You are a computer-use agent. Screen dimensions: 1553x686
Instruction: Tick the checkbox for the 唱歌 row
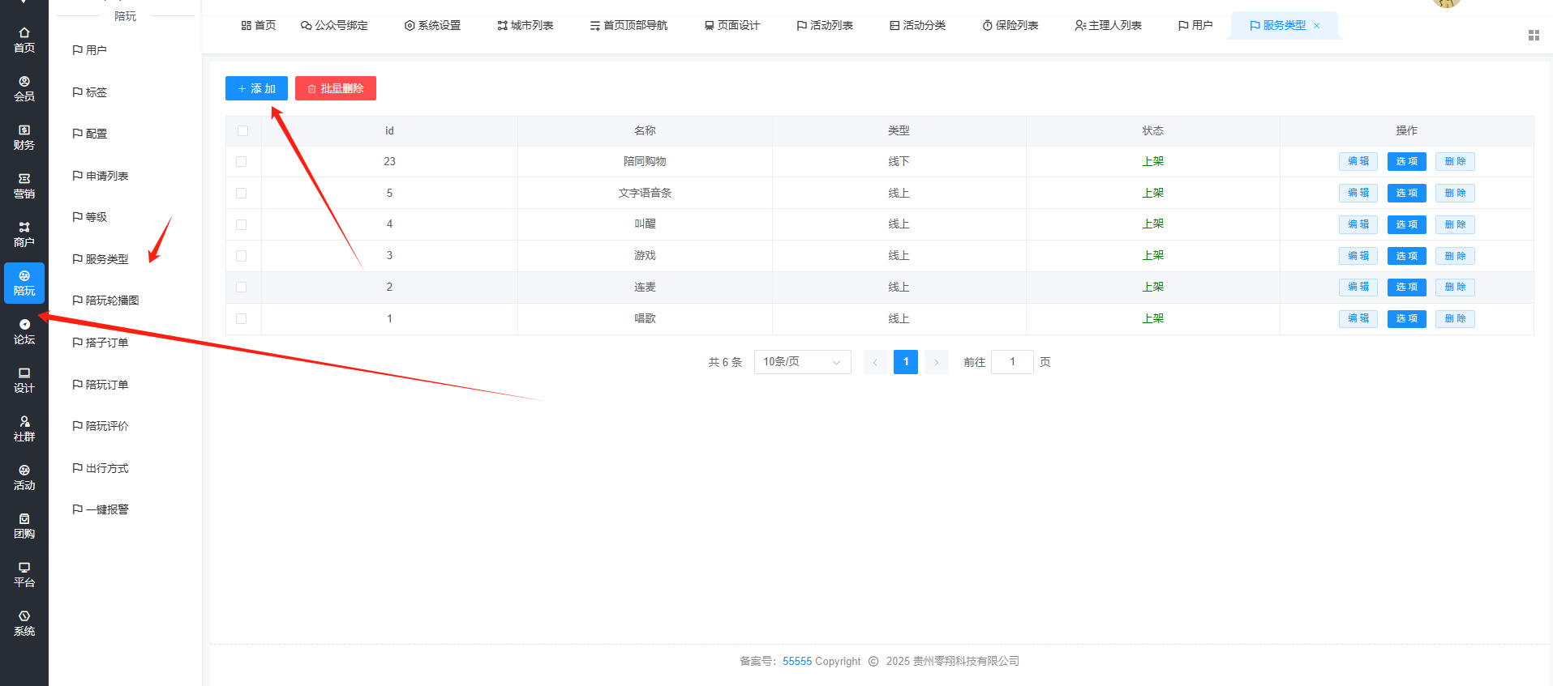click(242, 319)
